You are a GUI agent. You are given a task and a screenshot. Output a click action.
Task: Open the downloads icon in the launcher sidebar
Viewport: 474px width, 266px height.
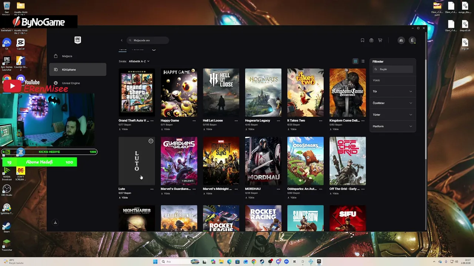(x=55, y=222)
